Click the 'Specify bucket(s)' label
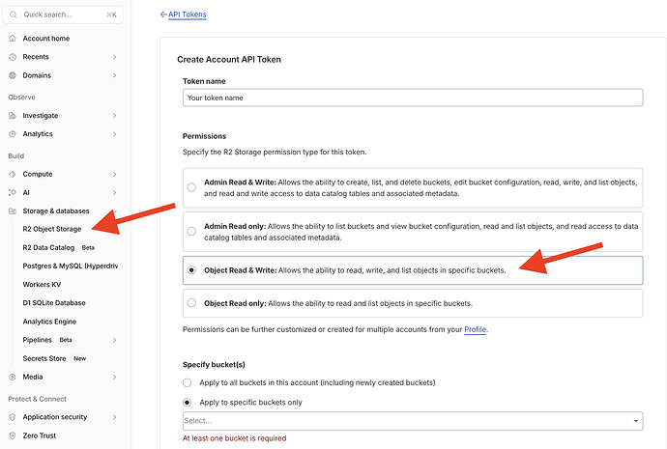Image resolution: width=667 pixels, height=449 pixels. tap(214, 365)
